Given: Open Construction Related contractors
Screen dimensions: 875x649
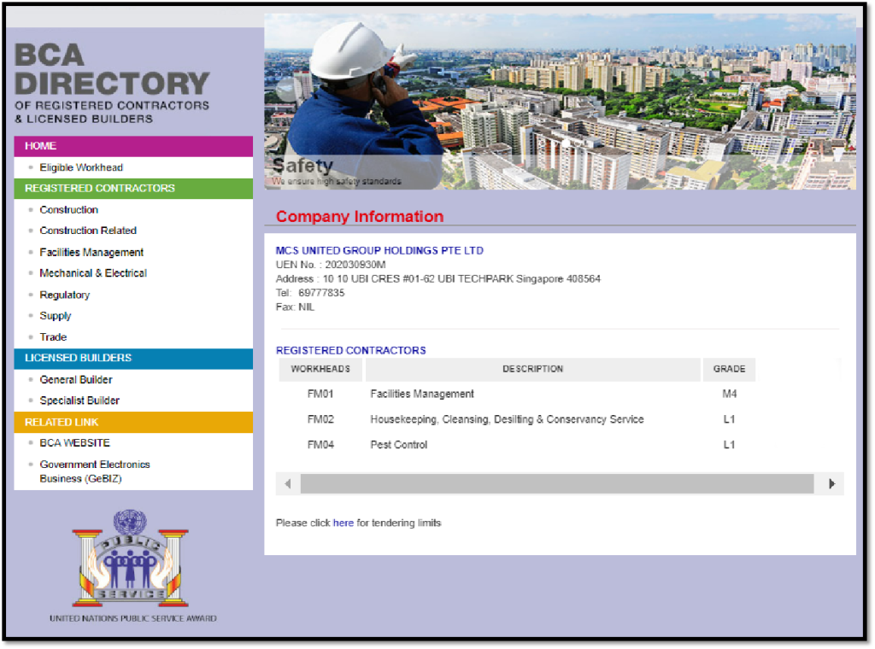Looking at the screenshot, I should [88, 231].
